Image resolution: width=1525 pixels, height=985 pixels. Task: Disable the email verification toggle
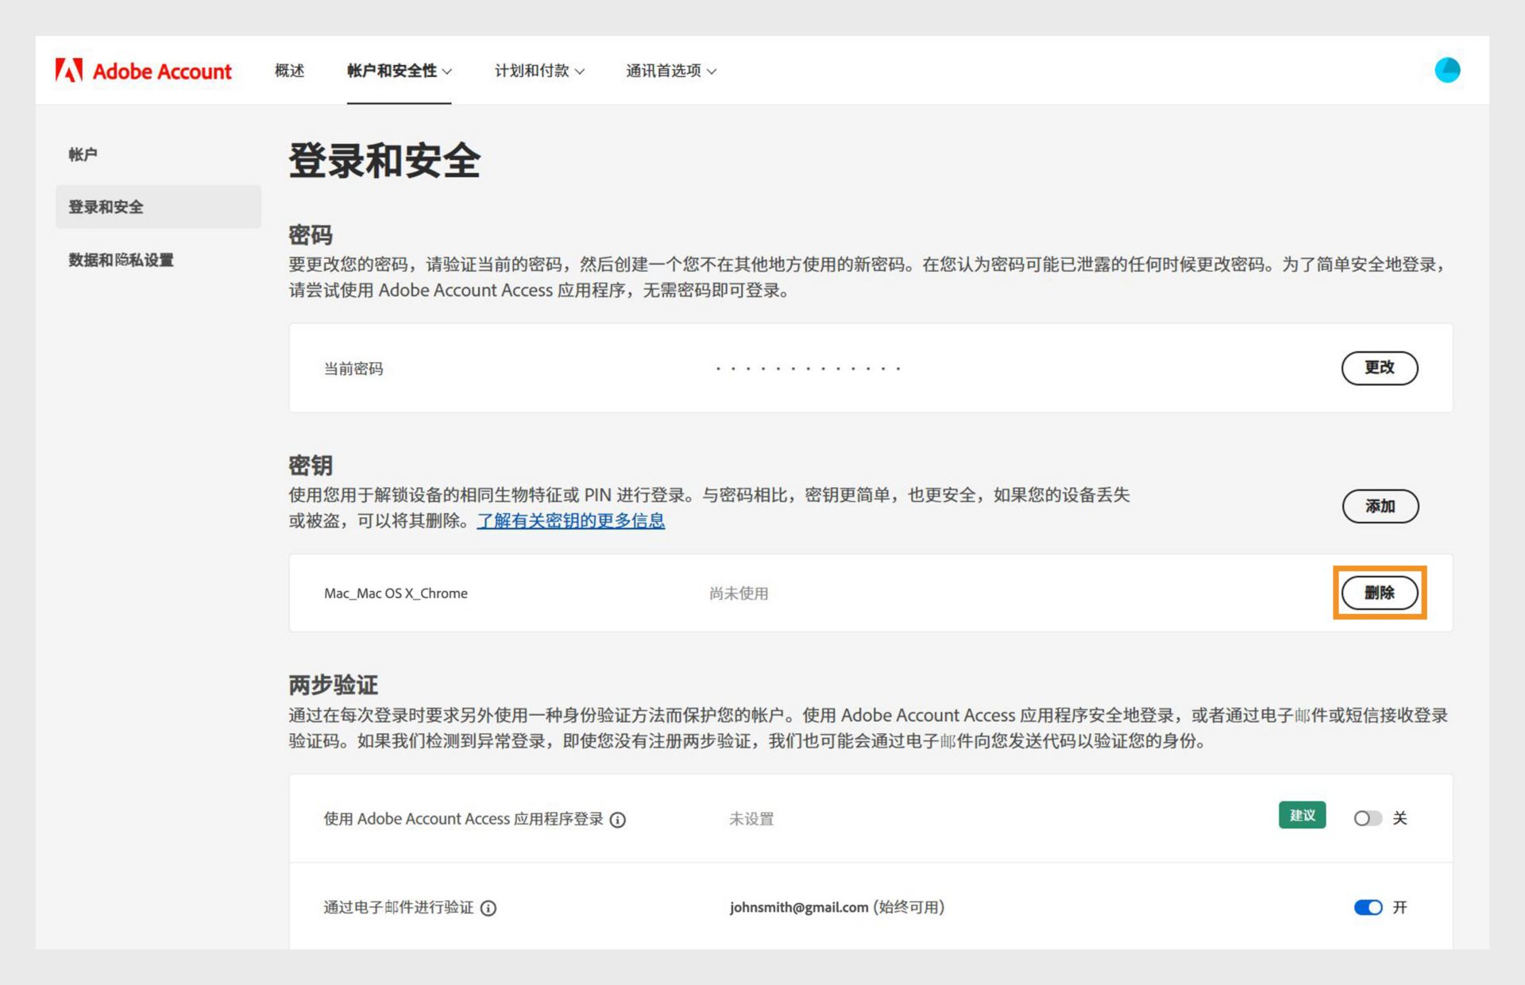1367,907
